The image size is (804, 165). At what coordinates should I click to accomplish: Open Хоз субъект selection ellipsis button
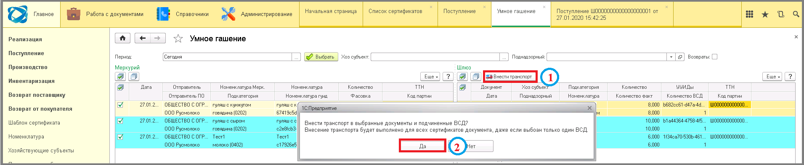point(504,57)
